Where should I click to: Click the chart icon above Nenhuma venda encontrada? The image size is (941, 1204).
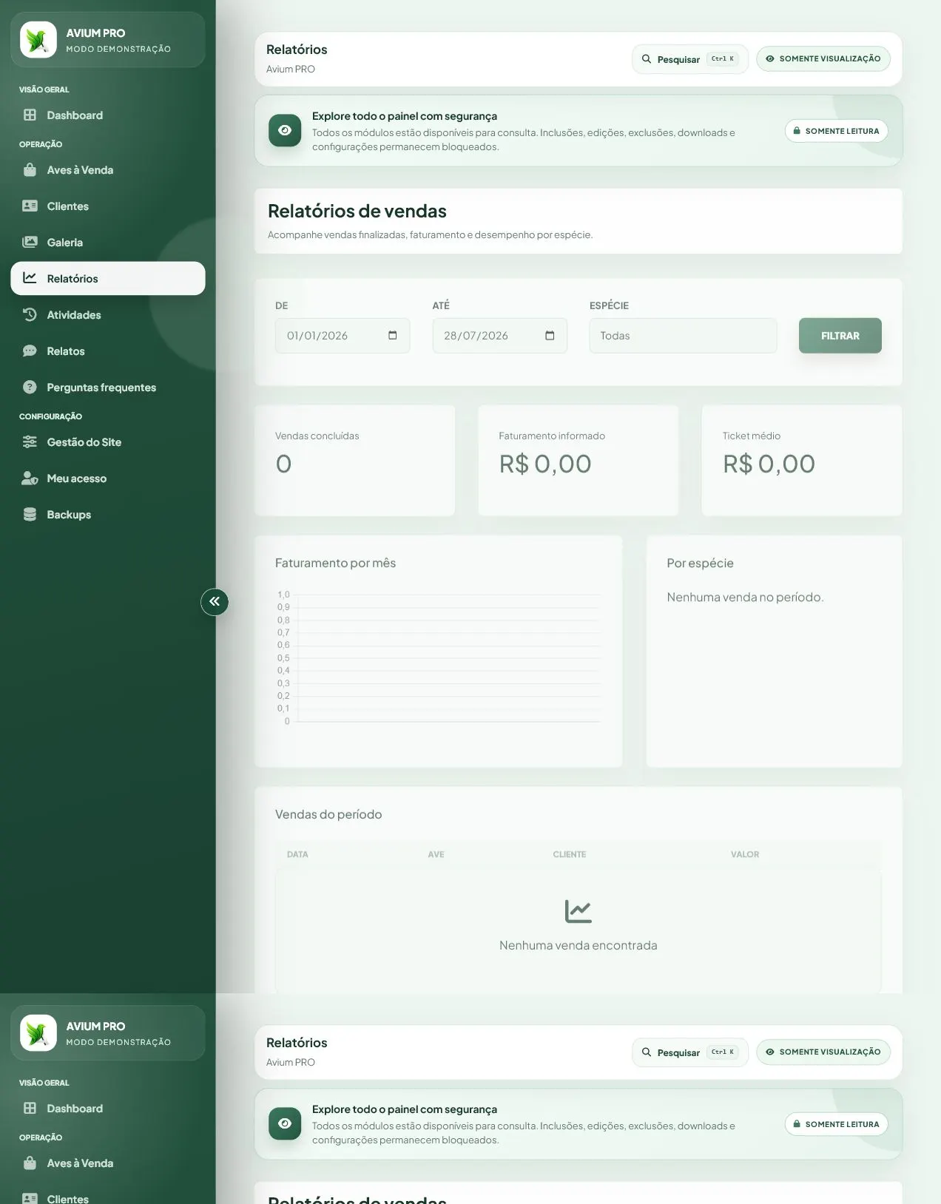(578, 911)
